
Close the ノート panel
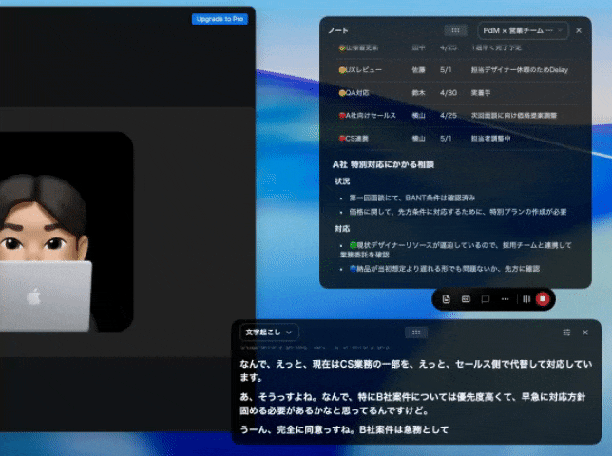point(579,30)
